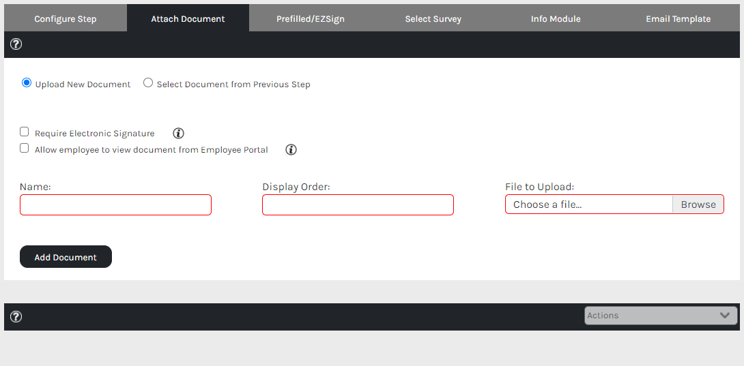Switch to the Configure Step tab
Viewport: 744px width, 366px height.
[x=66, y=18]
